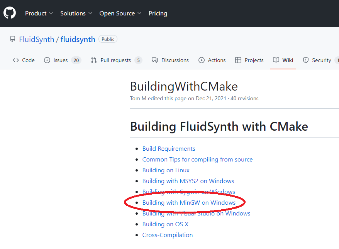Click the Pull requests count badge 5

[138, 60]
